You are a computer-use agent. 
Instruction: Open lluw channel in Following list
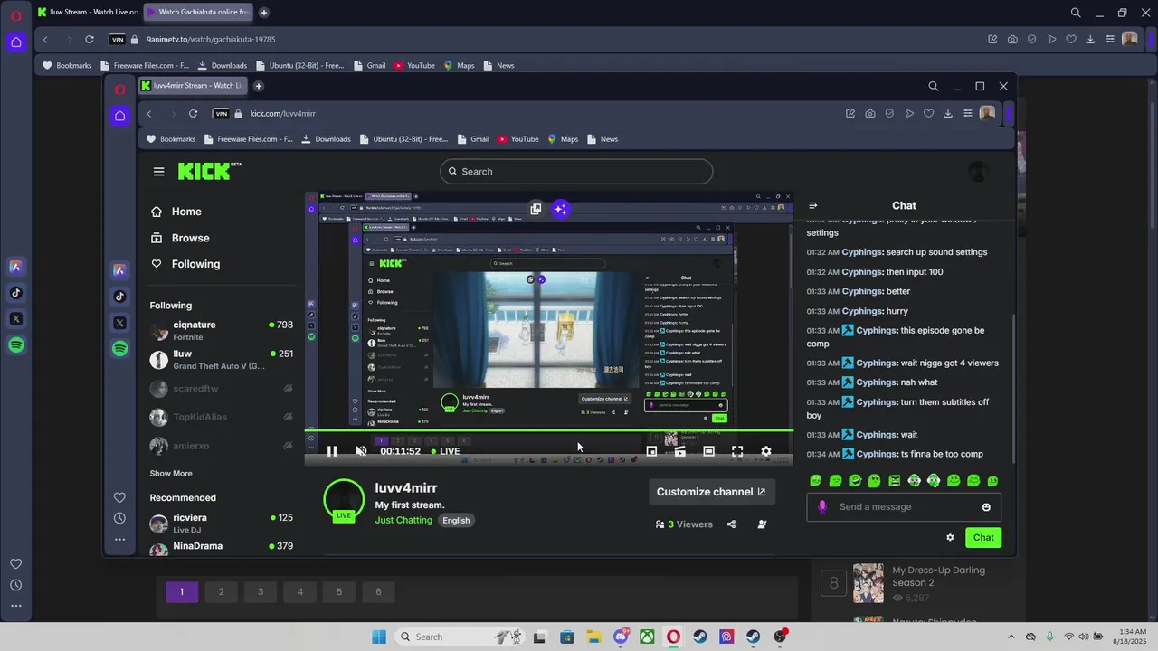[x=221, y=360]
